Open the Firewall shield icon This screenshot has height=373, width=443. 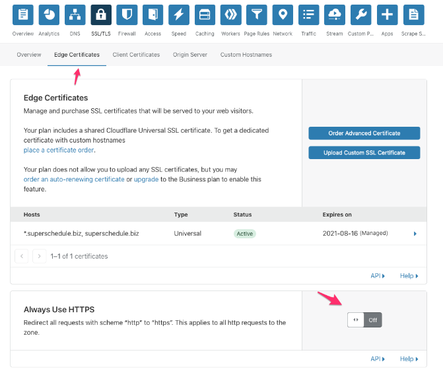(127, 15)
